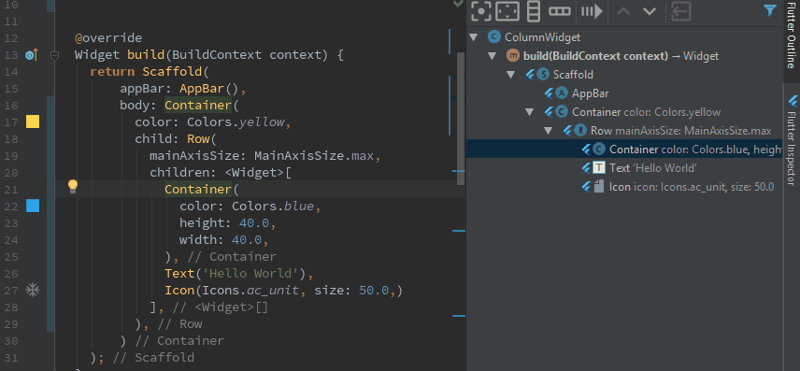Collapse the Scaffold tree node arrow
Image resolution: width=800 pixels, height=371 pixels.
[510, 75]
